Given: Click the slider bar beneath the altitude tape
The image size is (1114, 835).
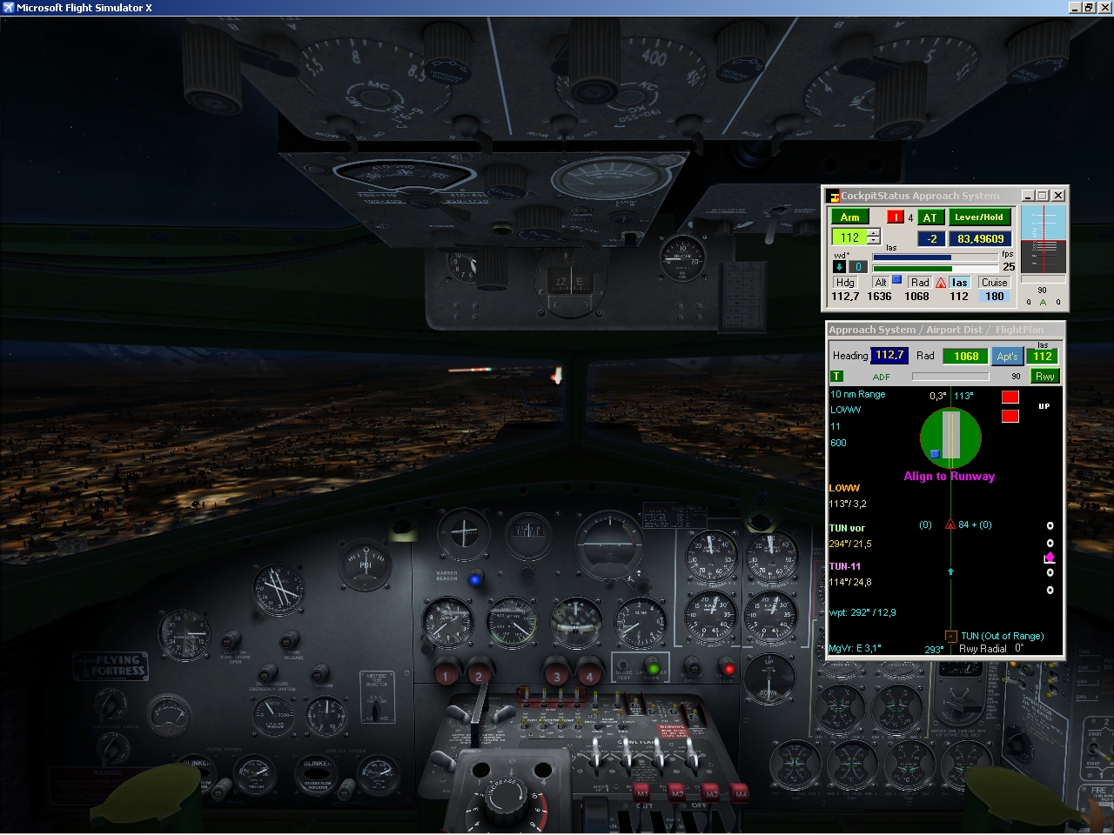Looking at the screenshot, I should (x=1043, y=280).
